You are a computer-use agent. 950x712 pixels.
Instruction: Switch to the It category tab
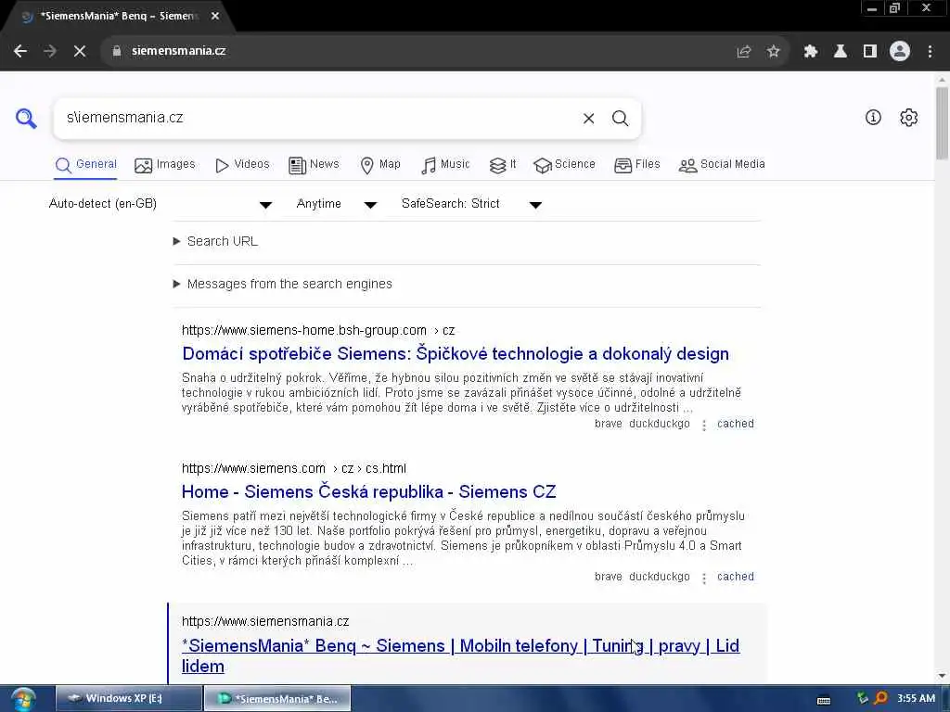click(x=503, y=165)
